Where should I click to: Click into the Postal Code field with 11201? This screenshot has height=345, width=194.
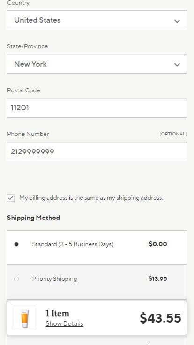tap(97, 108)
